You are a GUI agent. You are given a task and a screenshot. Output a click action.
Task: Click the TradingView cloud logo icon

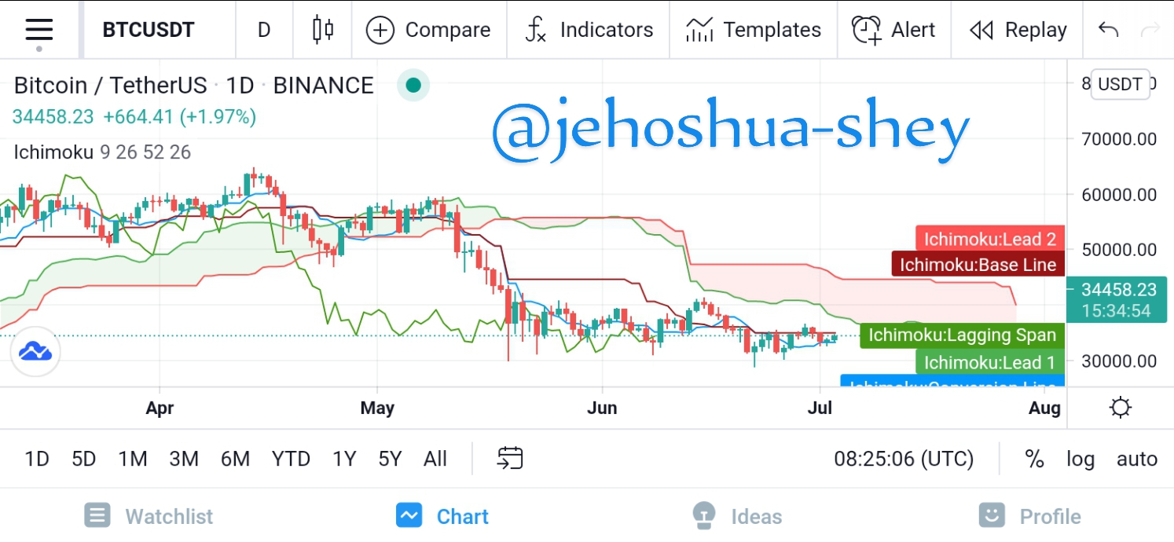[35, 351]
